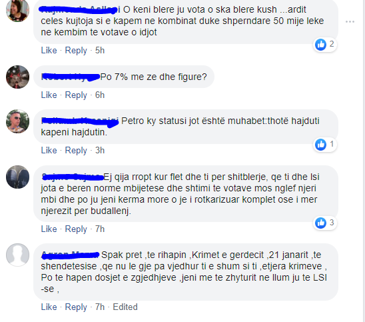
Task: Like the comment posted 5h ago
Action: (x=49, y=50)
